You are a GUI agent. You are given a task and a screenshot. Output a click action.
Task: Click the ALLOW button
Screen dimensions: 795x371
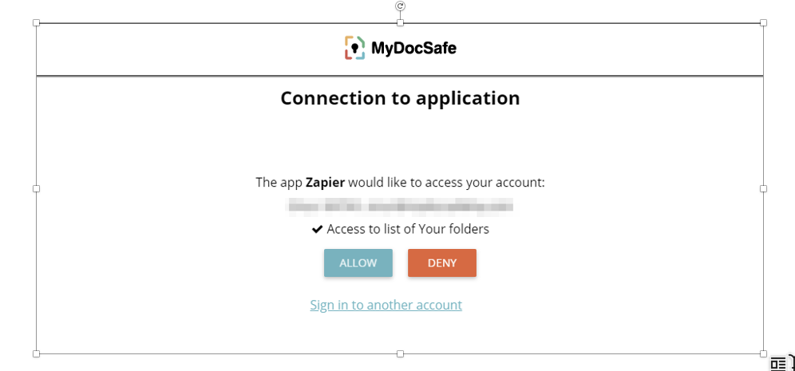click(x=358, y=263)
